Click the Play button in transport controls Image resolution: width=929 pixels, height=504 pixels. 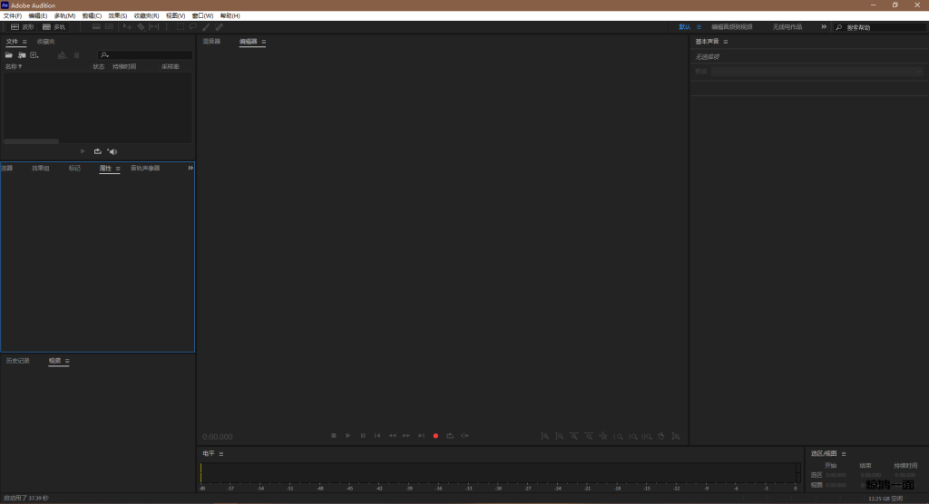[348, 436]
